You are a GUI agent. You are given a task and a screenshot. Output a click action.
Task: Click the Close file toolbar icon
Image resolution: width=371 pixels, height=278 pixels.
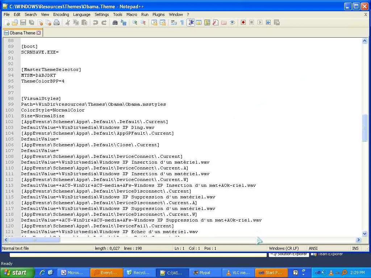40,22
